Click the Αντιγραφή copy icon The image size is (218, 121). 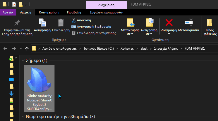[x=42, y=23]
